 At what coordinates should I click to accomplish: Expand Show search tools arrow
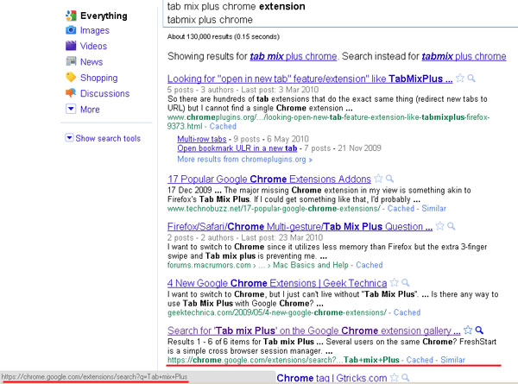click(69, 138)
